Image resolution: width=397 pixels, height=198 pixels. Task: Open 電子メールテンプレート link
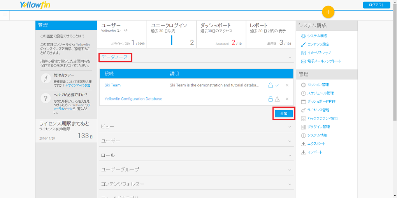[324, 61]
